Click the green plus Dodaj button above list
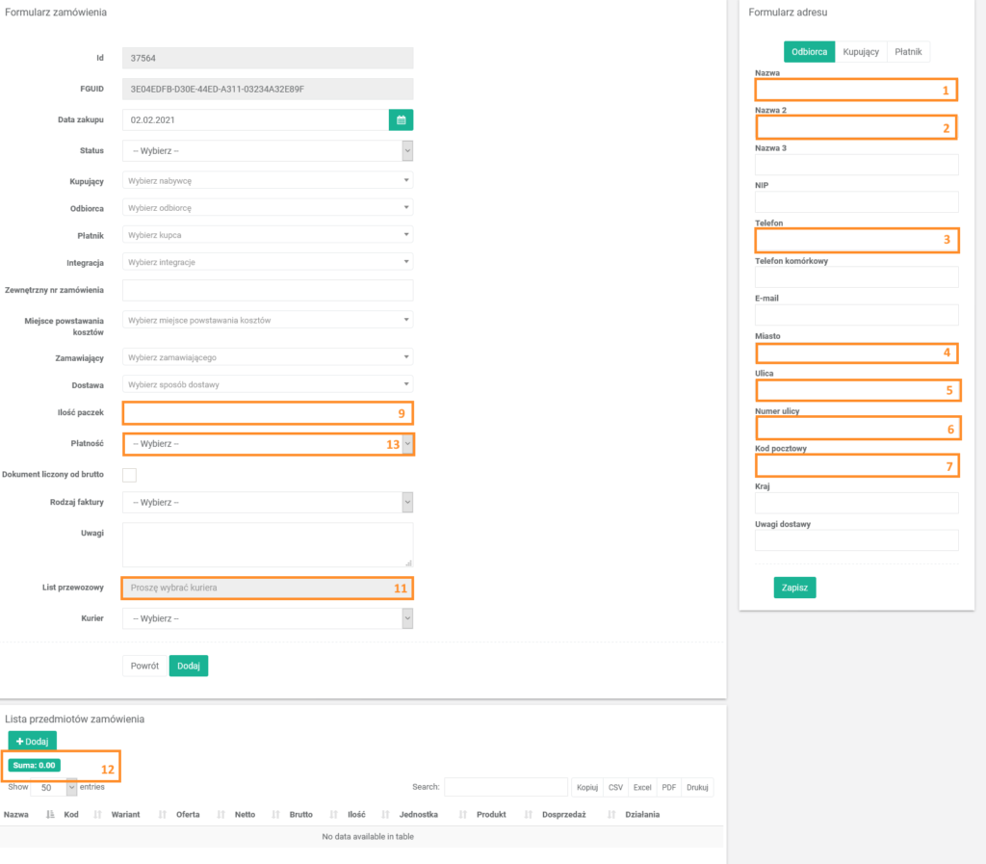This screenshot has width=986, height=864. point(33,741)
